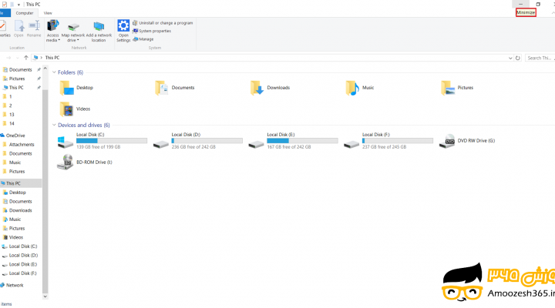This screenshot has width=555, height=308.
Task: Click navigation pane scroll down arrow
Action: point(45,296)
